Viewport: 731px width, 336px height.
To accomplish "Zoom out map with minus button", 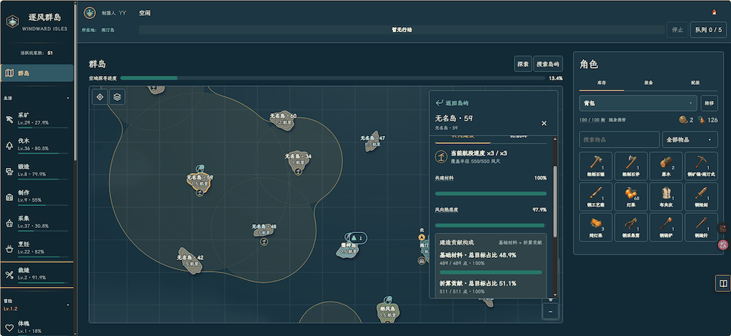I will (x=550, y=311).
